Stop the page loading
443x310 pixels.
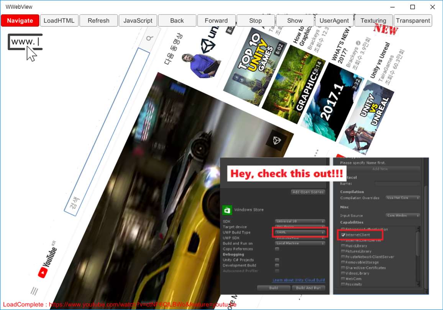(x=255, y=21)
